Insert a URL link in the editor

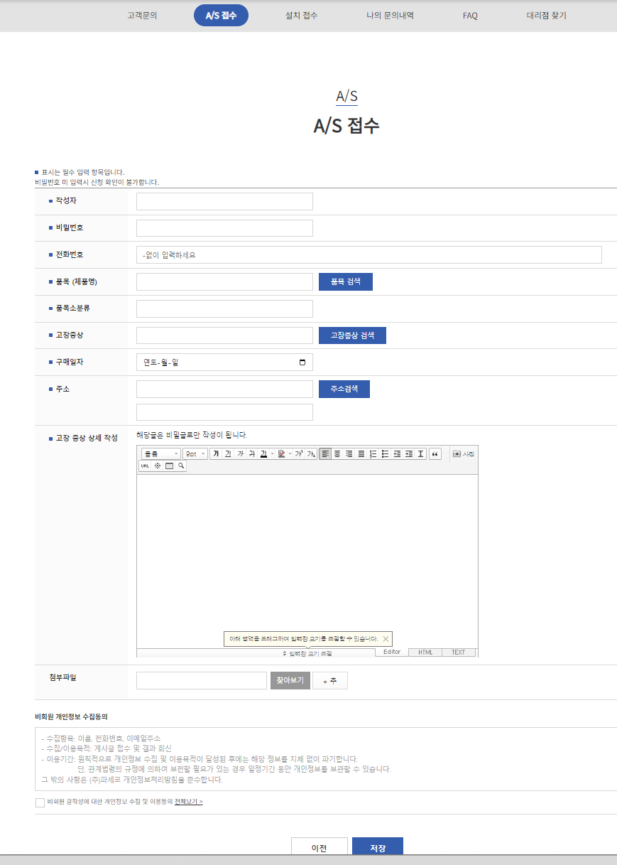[x=145, y=466]
